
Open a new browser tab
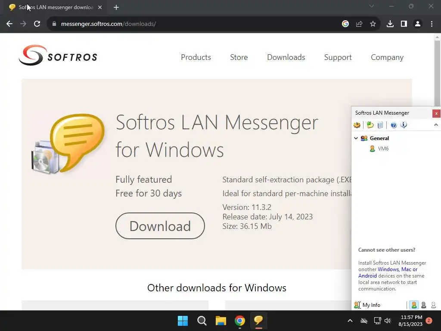116,7
